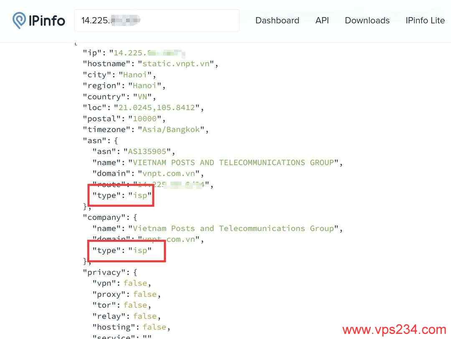Click the vpn false value
451x339 pixels.
click(135, 283)
